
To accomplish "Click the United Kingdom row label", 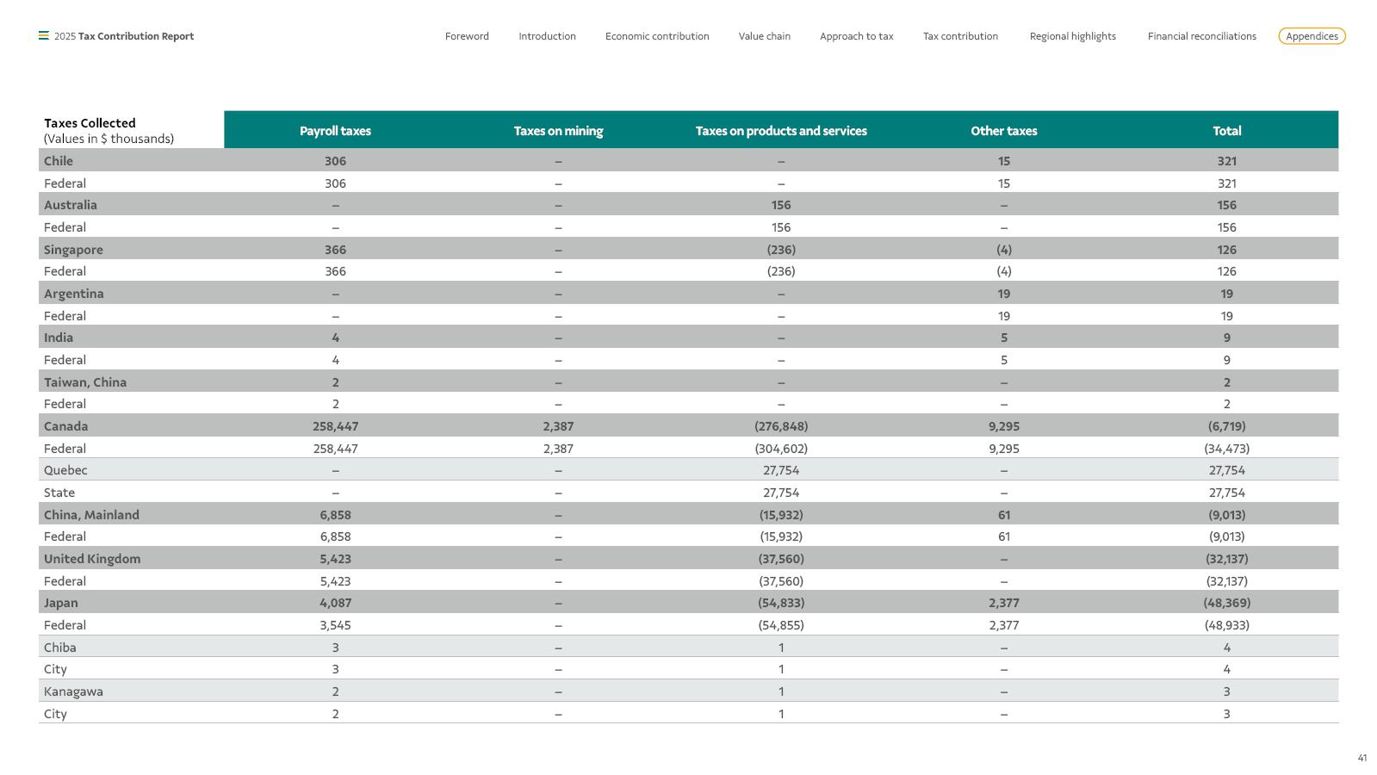I will (x=92, y=559).
